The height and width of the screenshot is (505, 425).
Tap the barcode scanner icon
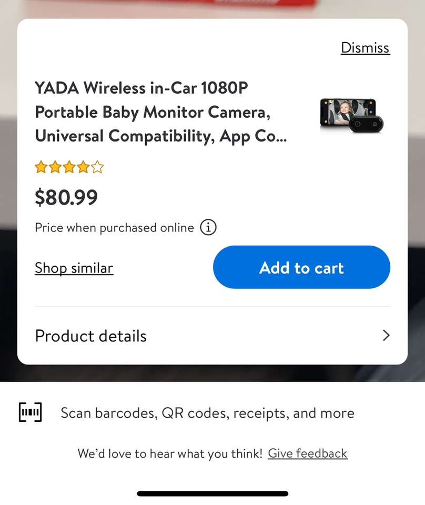31,413
